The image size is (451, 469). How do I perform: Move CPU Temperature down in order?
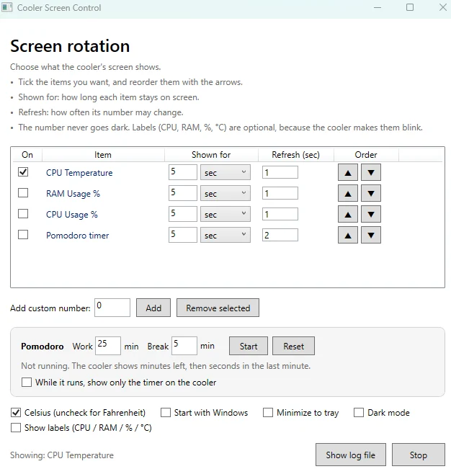371,173
